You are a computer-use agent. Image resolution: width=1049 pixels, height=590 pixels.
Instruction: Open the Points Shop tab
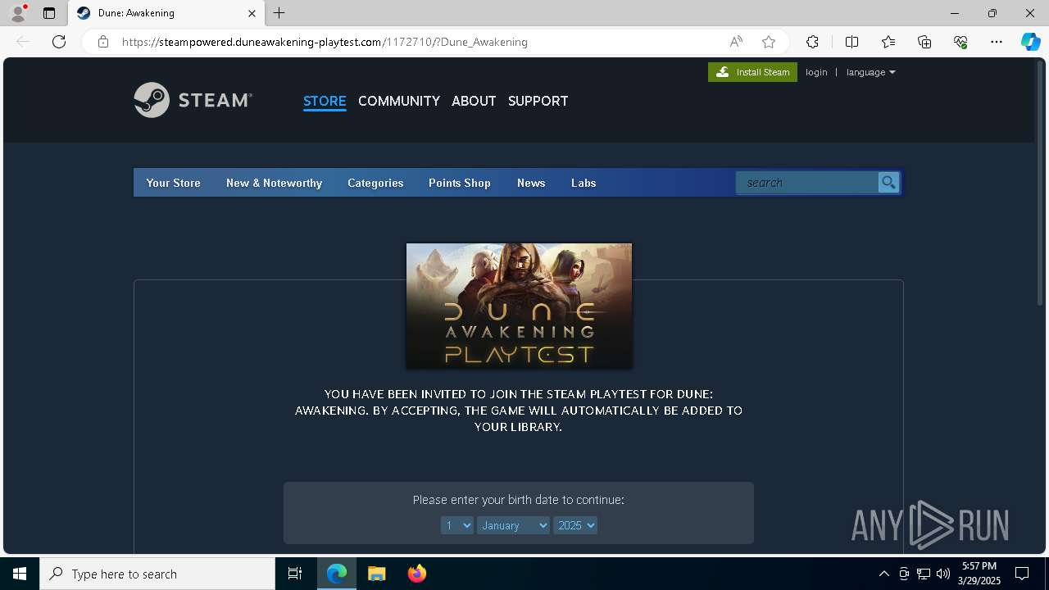(459, 183)
